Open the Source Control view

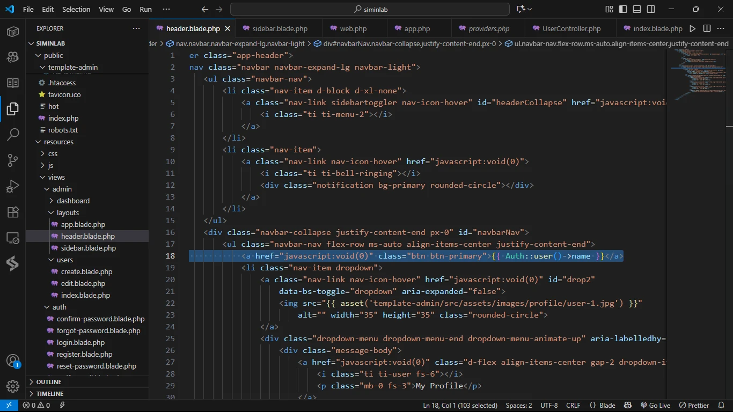point(13,160)
